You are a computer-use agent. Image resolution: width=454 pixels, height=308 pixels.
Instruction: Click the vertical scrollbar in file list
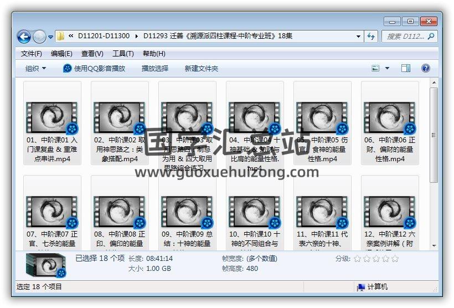pyautogui.click(x=434, y=133)
